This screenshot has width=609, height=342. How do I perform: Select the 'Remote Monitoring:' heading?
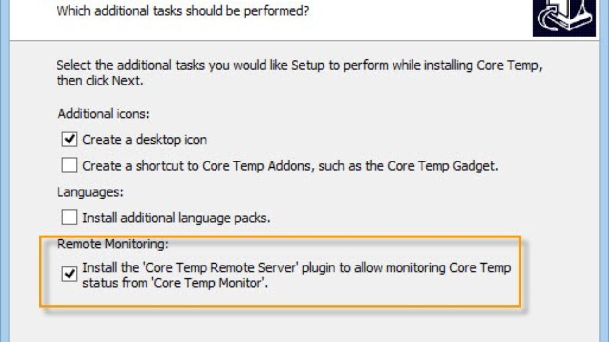click(x=105, y=244)
